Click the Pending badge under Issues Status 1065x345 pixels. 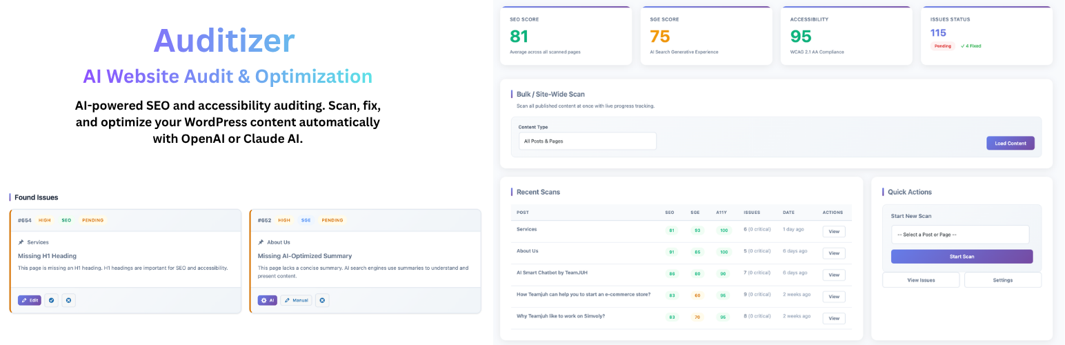(942, 46)
